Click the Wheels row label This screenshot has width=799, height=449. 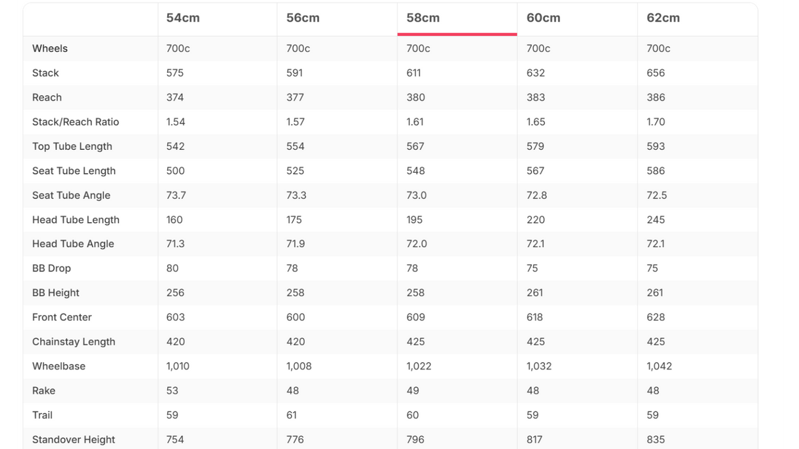pos(50,49)
